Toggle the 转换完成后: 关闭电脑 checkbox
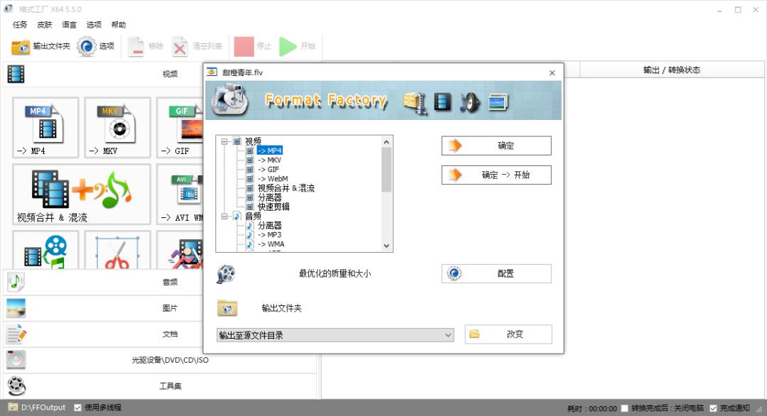Screen dimensions: 767x416 point(625,408)
